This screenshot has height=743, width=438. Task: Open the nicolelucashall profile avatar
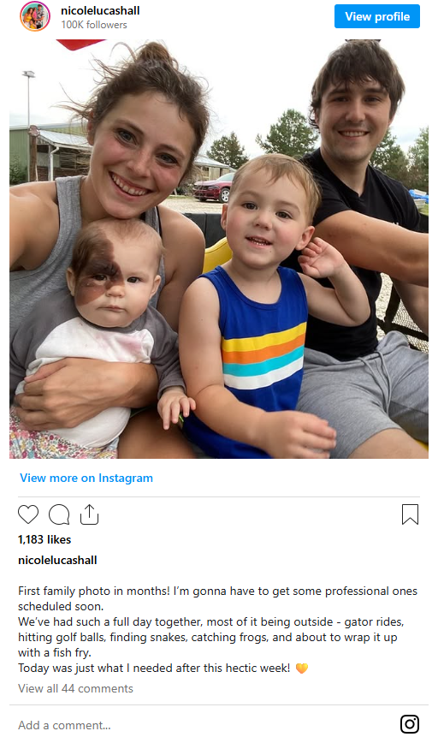[x=34, y=16]
